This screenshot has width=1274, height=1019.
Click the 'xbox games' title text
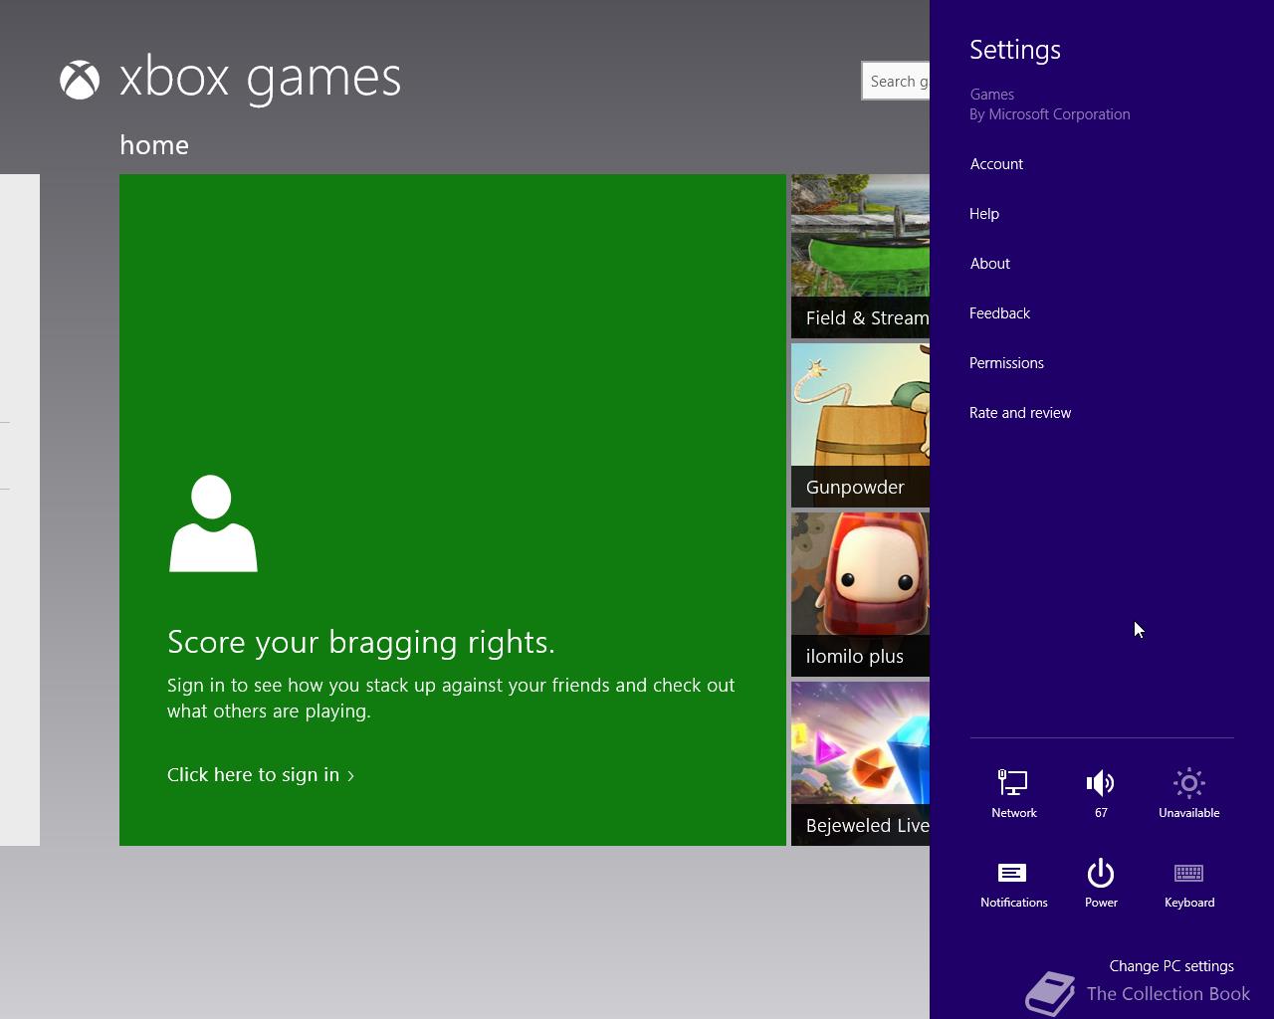[260, 78]
